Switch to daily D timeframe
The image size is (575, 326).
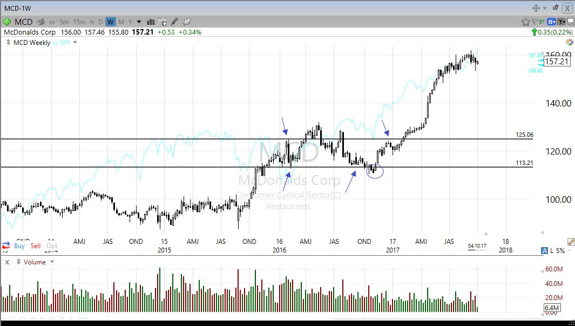[x=100, y=22]
